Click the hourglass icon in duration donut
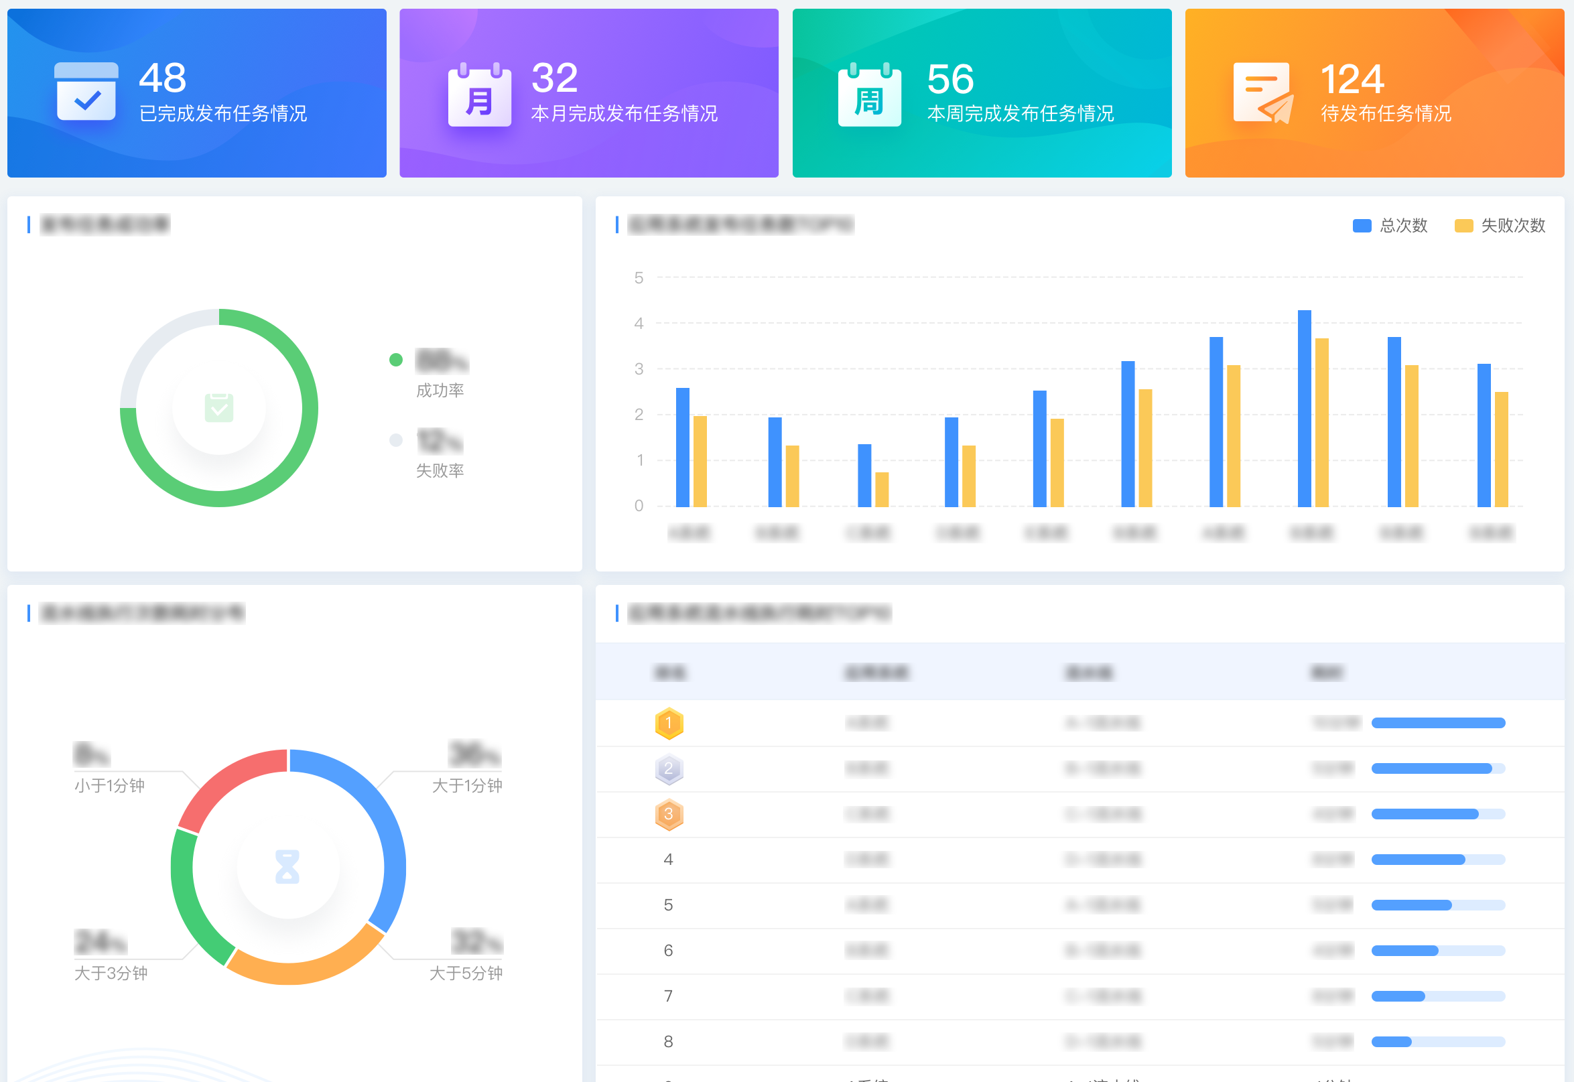Image resolution: width=1574 pixels, height=1082 pixels. [x=287, y=866]
